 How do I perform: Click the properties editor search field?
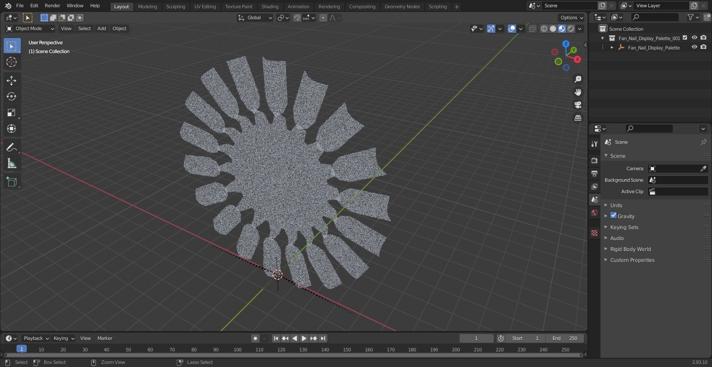(649, 129)
